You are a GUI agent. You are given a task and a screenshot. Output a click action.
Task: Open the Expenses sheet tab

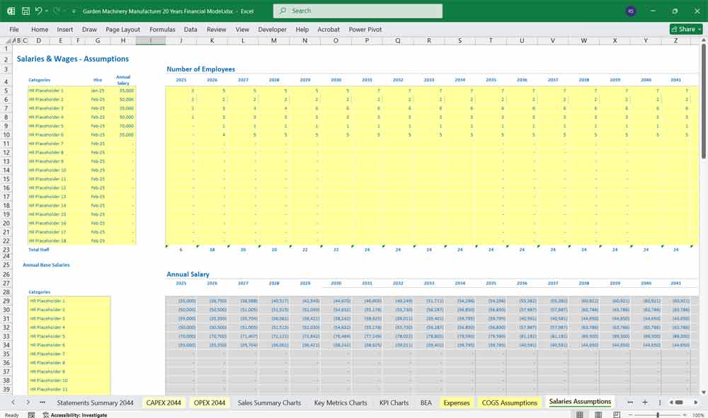point(457,402)
